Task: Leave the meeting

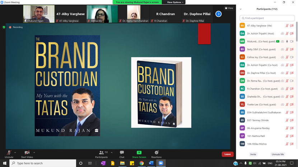Action: [228, 154]
